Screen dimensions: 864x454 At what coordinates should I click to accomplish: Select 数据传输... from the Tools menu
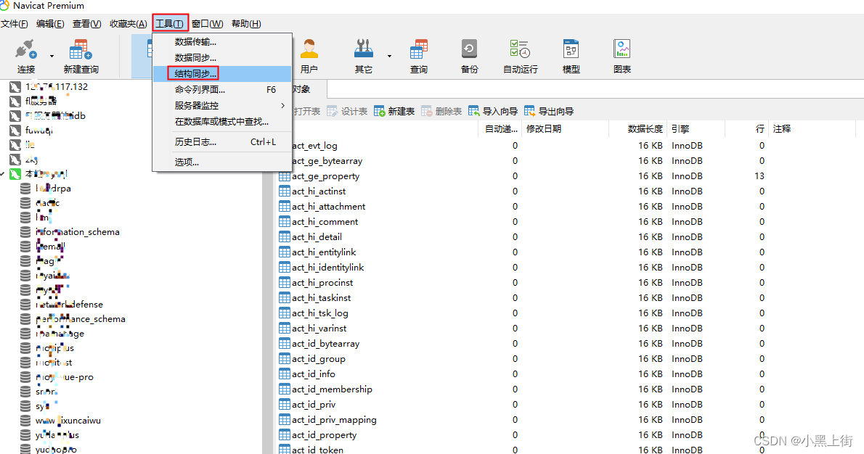222,42
